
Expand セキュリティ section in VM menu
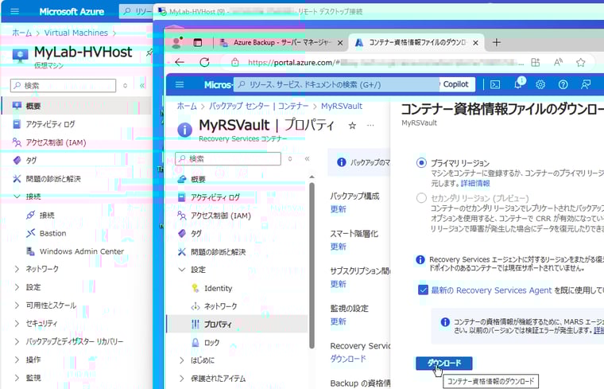17,323
